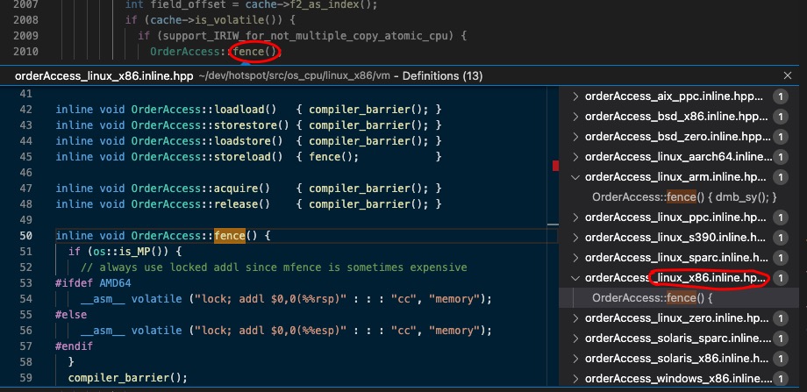Screen dimensions: 807x392
Task: Expand orderAccess_linux_zero.inline.hpp reference group
Action: [575, 318]
